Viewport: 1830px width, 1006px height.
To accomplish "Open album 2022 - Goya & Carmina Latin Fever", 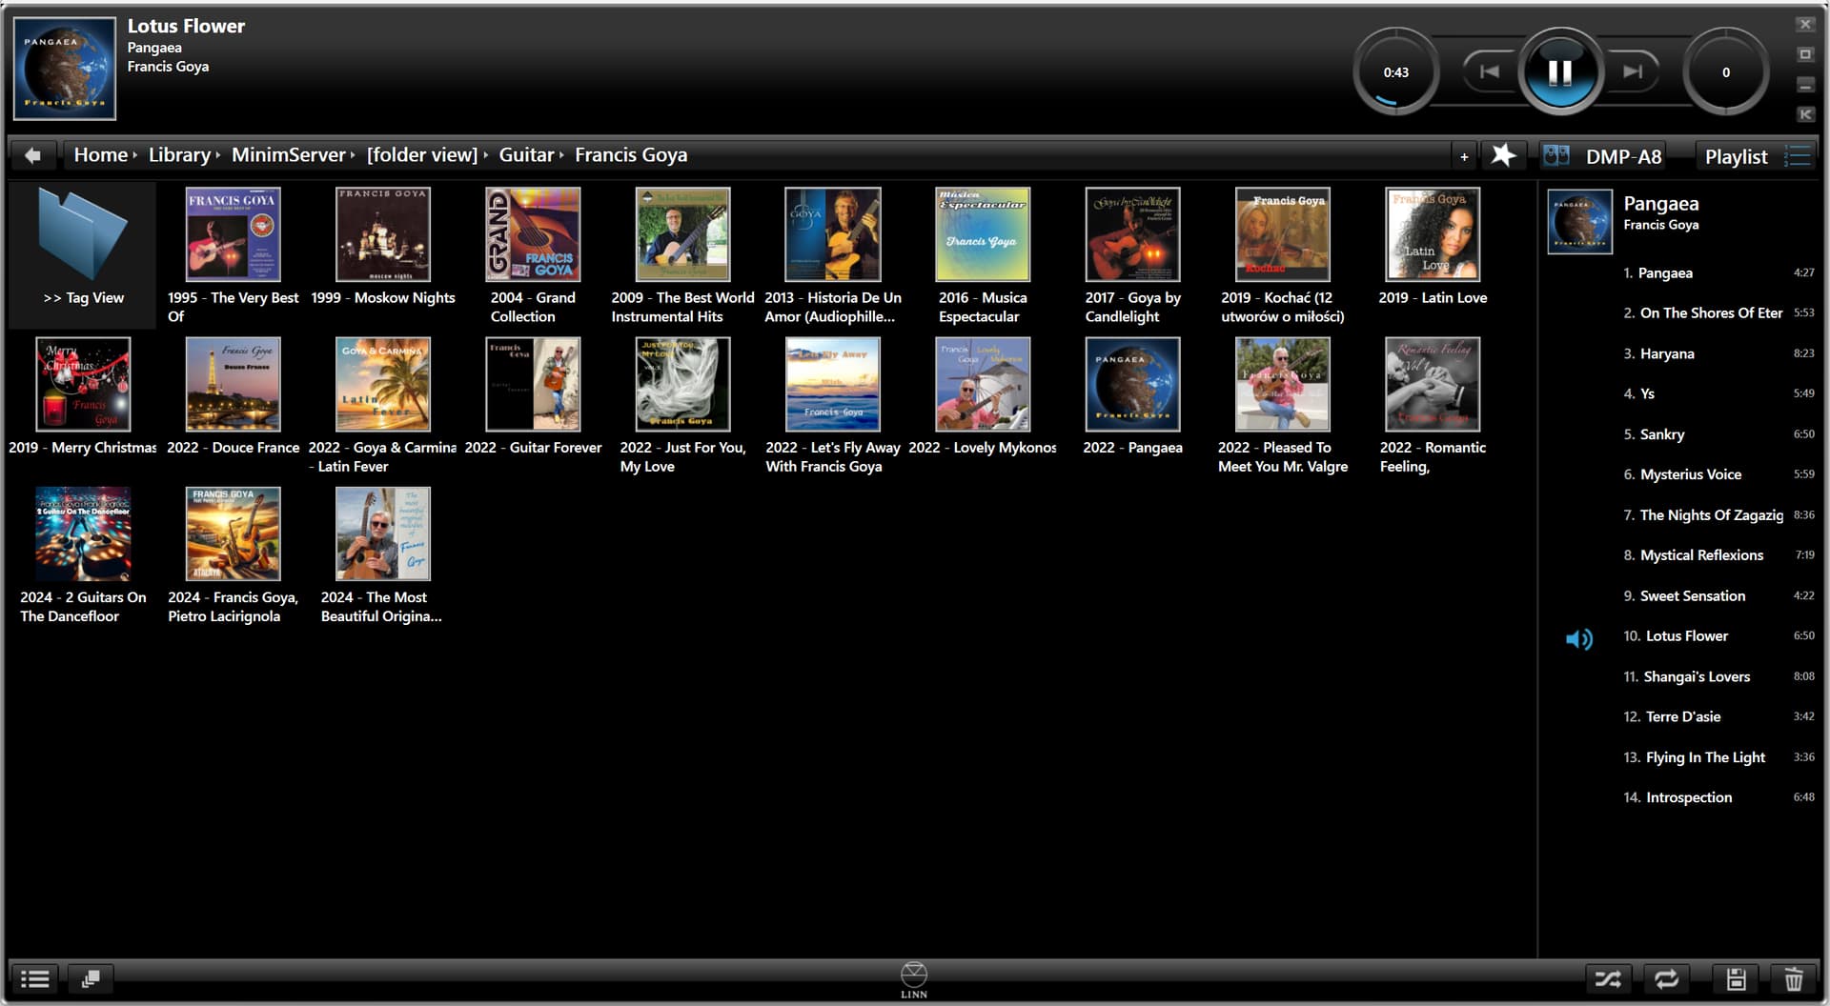I will [382, 405].
